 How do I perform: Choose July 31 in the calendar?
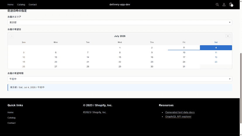pos(184,67)
